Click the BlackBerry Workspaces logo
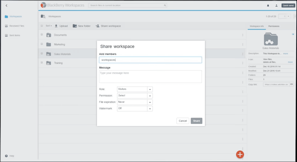The height and width of the screenshot is (162, 297). coord(63,5)
